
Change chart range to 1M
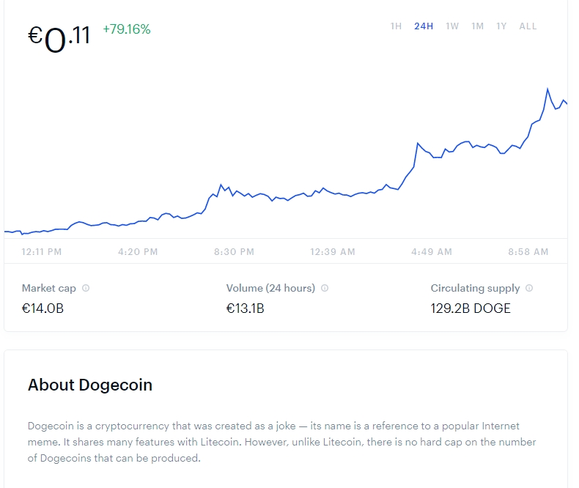coord(477,26)
